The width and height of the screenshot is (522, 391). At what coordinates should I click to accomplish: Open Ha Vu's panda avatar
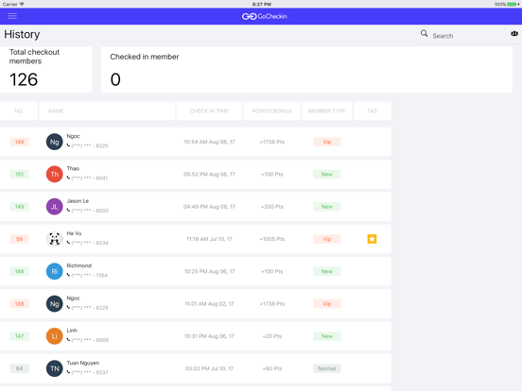[x=54, y=239]
